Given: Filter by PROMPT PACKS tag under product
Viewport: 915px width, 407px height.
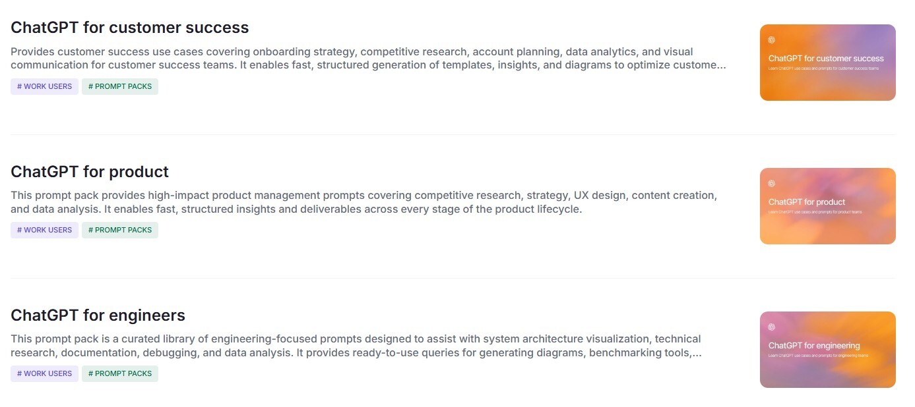Looking at the screenshot, I should tap(120, 230).
